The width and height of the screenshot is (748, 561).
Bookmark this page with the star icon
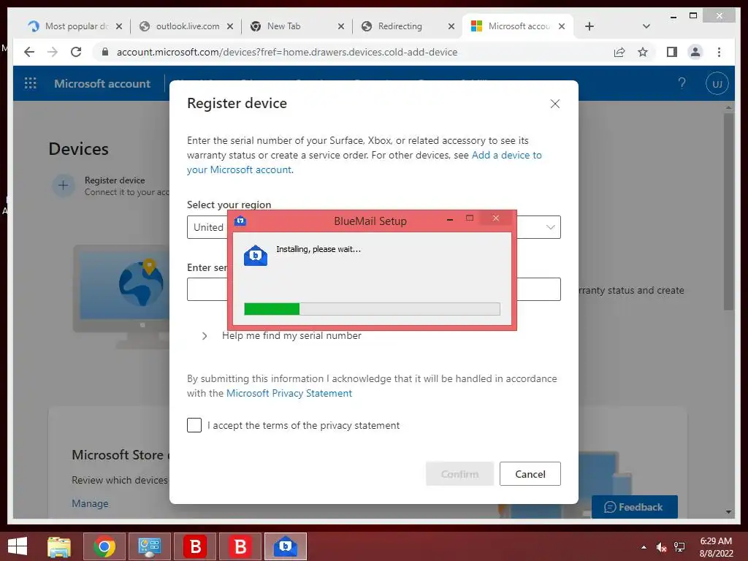pos(643,52)
